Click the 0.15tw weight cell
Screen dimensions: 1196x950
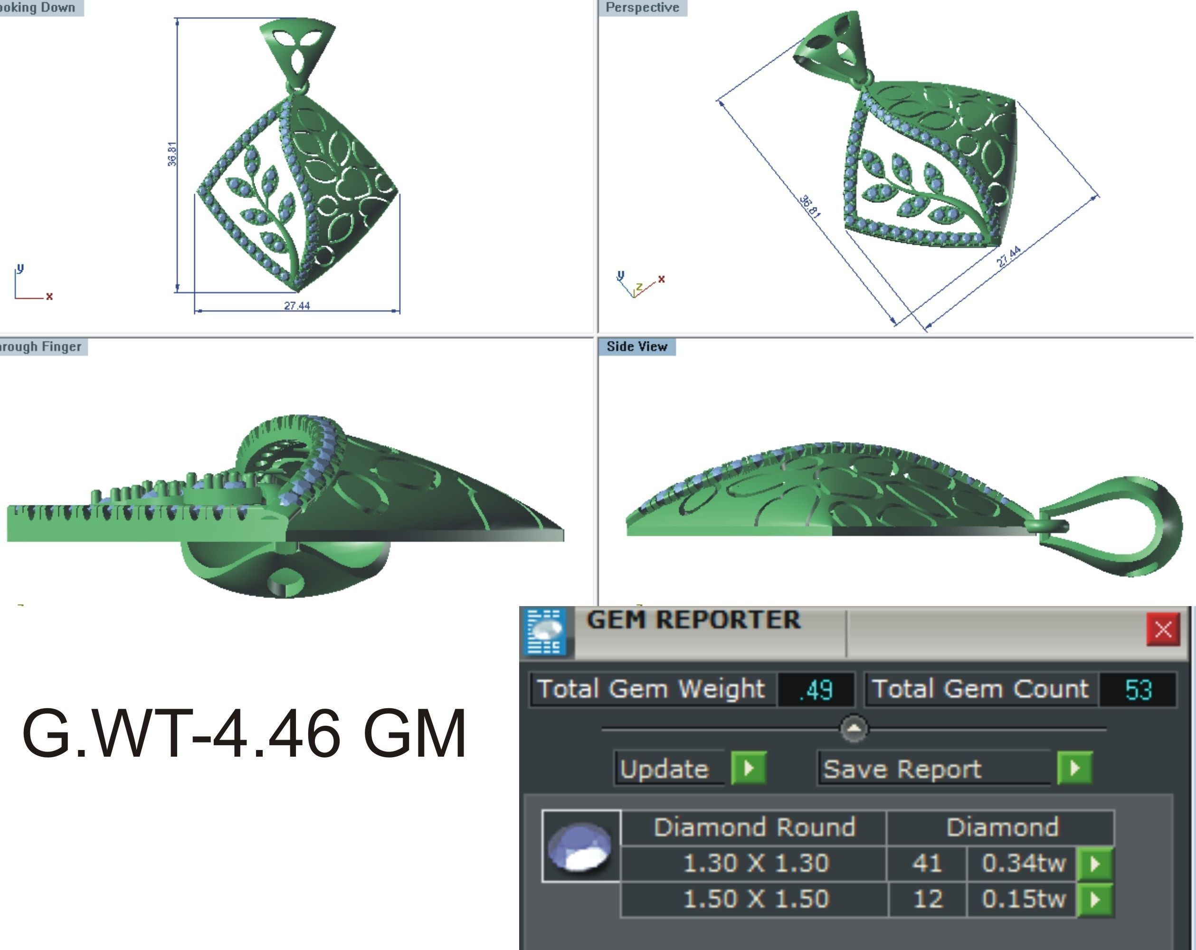click(x=1022, y=899)
